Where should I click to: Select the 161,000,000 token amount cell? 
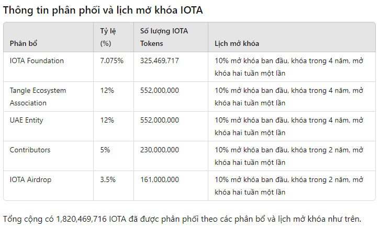pos(160,179)
